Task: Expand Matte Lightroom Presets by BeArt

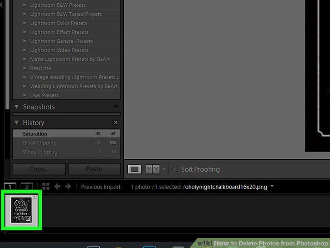Action: click(25, 59)
